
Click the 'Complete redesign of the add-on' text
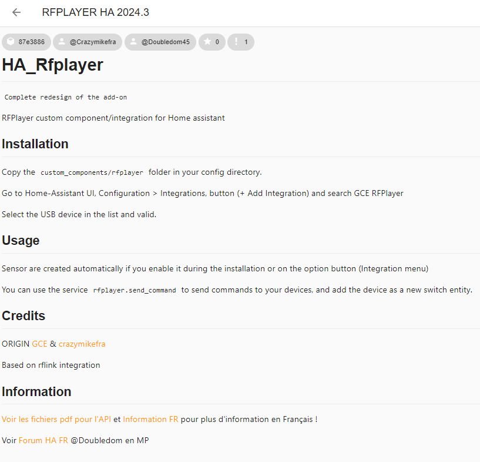(x=66, y=97)
